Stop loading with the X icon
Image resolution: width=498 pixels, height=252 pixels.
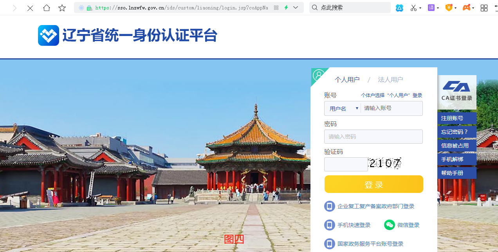pyautogui.click(x=30, y=8)
